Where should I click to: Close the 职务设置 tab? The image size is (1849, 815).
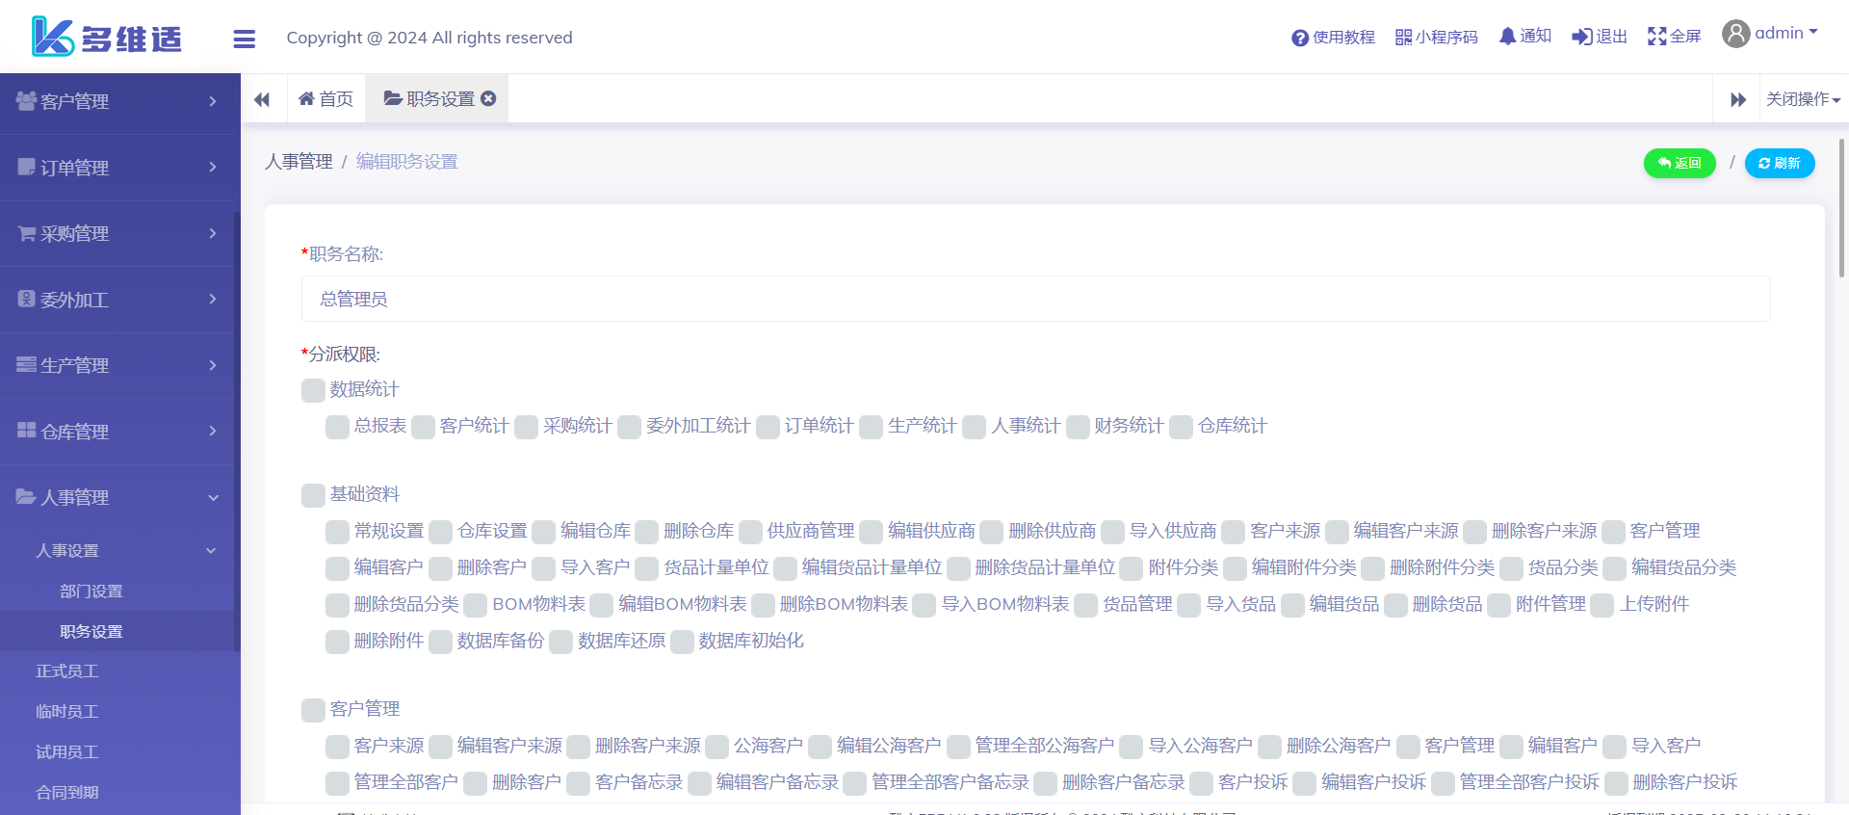pyautogui.click(x=488, y=98)
